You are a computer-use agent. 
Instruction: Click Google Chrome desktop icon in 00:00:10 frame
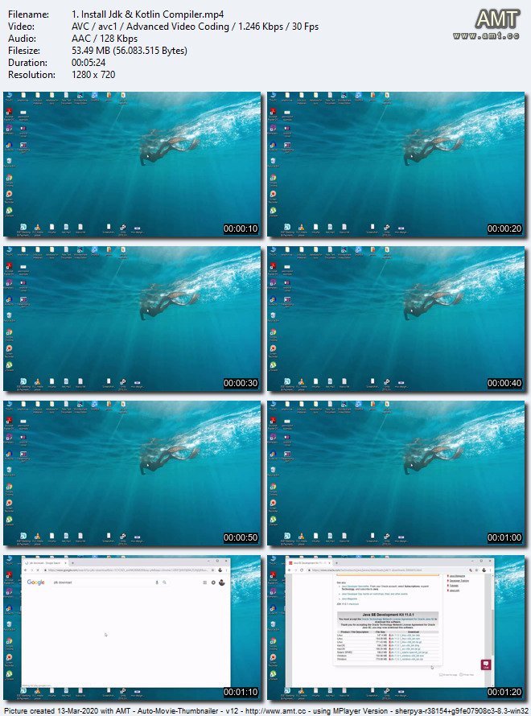point(9,179)
